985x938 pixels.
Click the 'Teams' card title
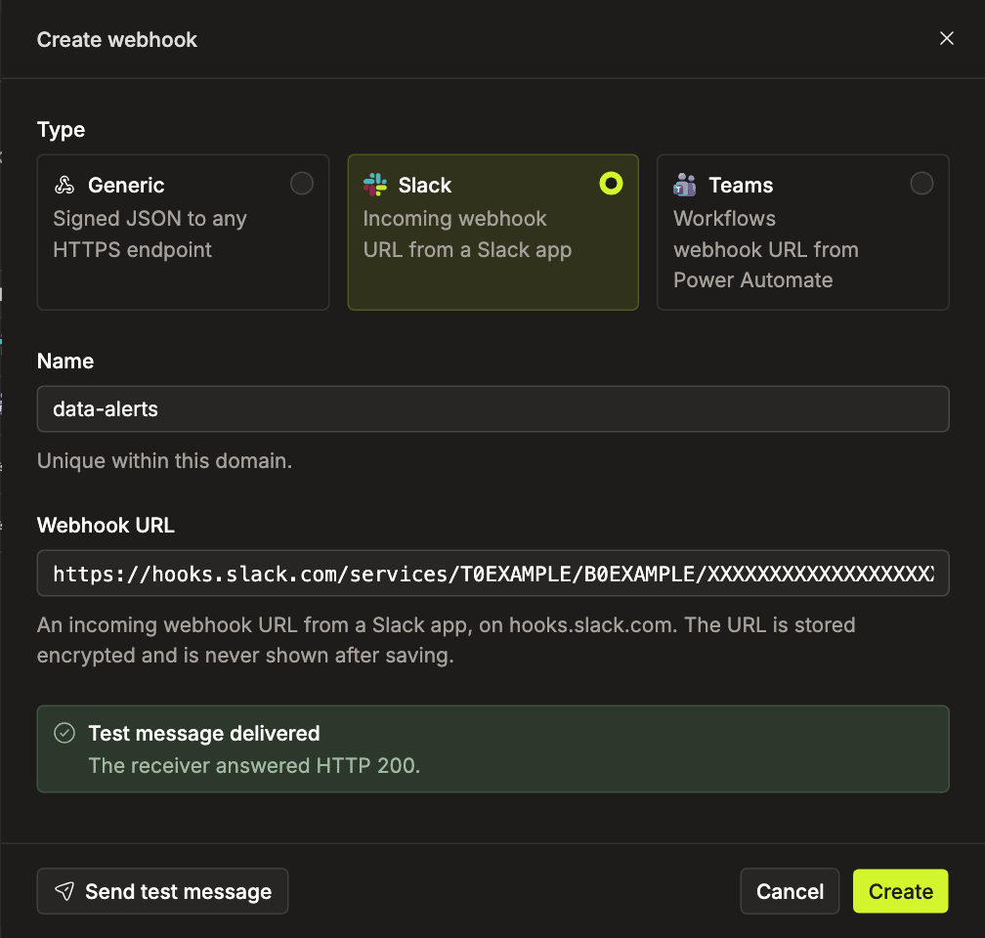741,186
